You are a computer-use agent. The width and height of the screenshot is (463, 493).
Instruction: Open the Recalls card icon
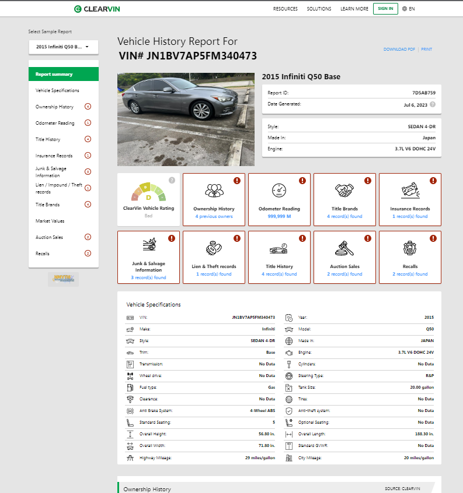tap(410, 248)
